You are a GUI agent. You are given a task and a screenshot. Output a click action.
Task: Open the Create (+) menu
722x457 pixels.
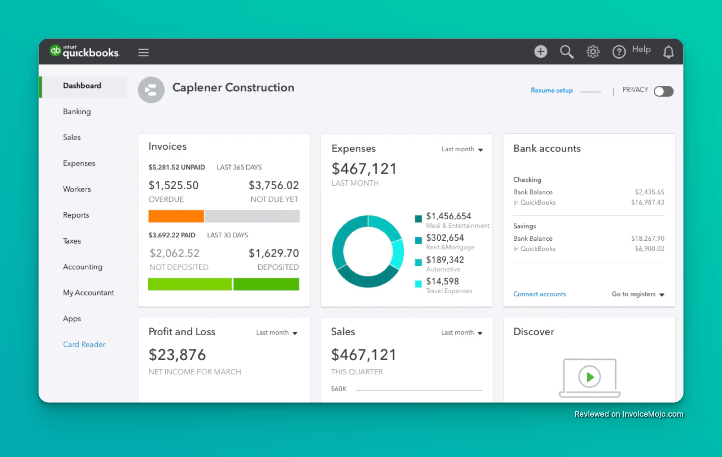541,52
